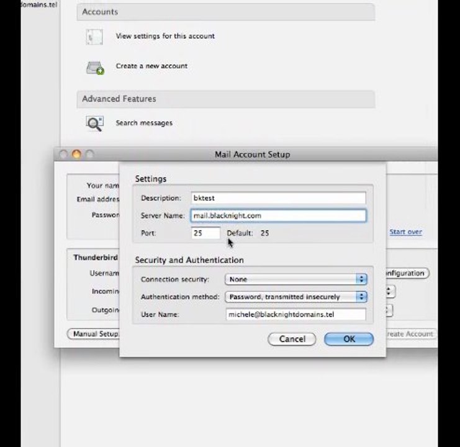This screenshot has width=460, height=447.
Task: Minimize the Mail Account Setup window
Action: coord(76,154)
